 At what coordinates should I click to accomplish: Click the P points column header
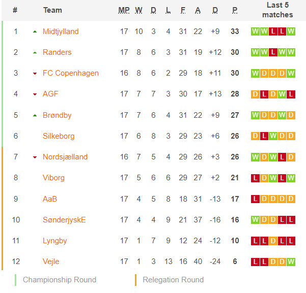pyautogui.click(x=235, y=10)
